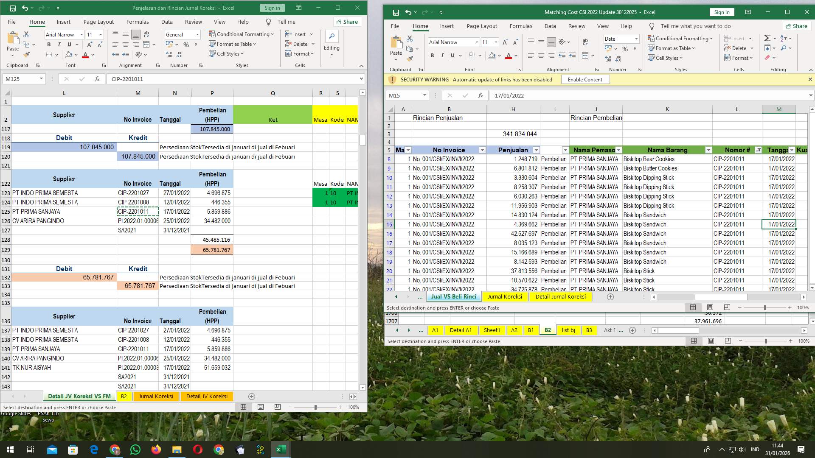This screenshot has width=815, height=458.
Task: Click the AutoSum icon in right workbook
Action: click(x=767, y=38)
